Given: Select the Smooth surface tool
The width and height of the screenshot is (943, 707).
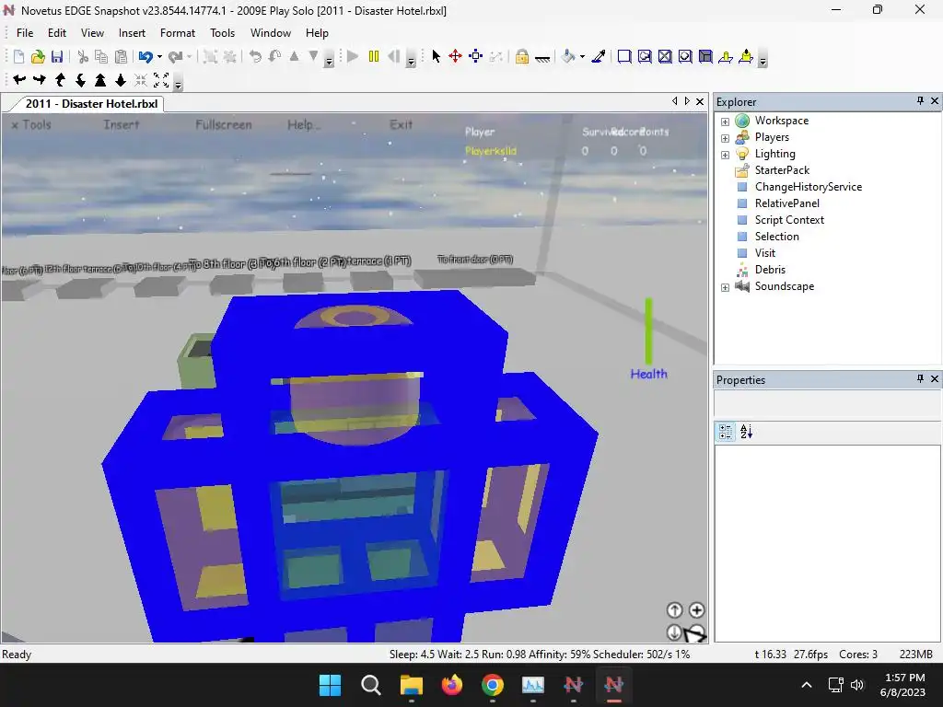Looking at the screenshot, I should [x=624, y=56].
